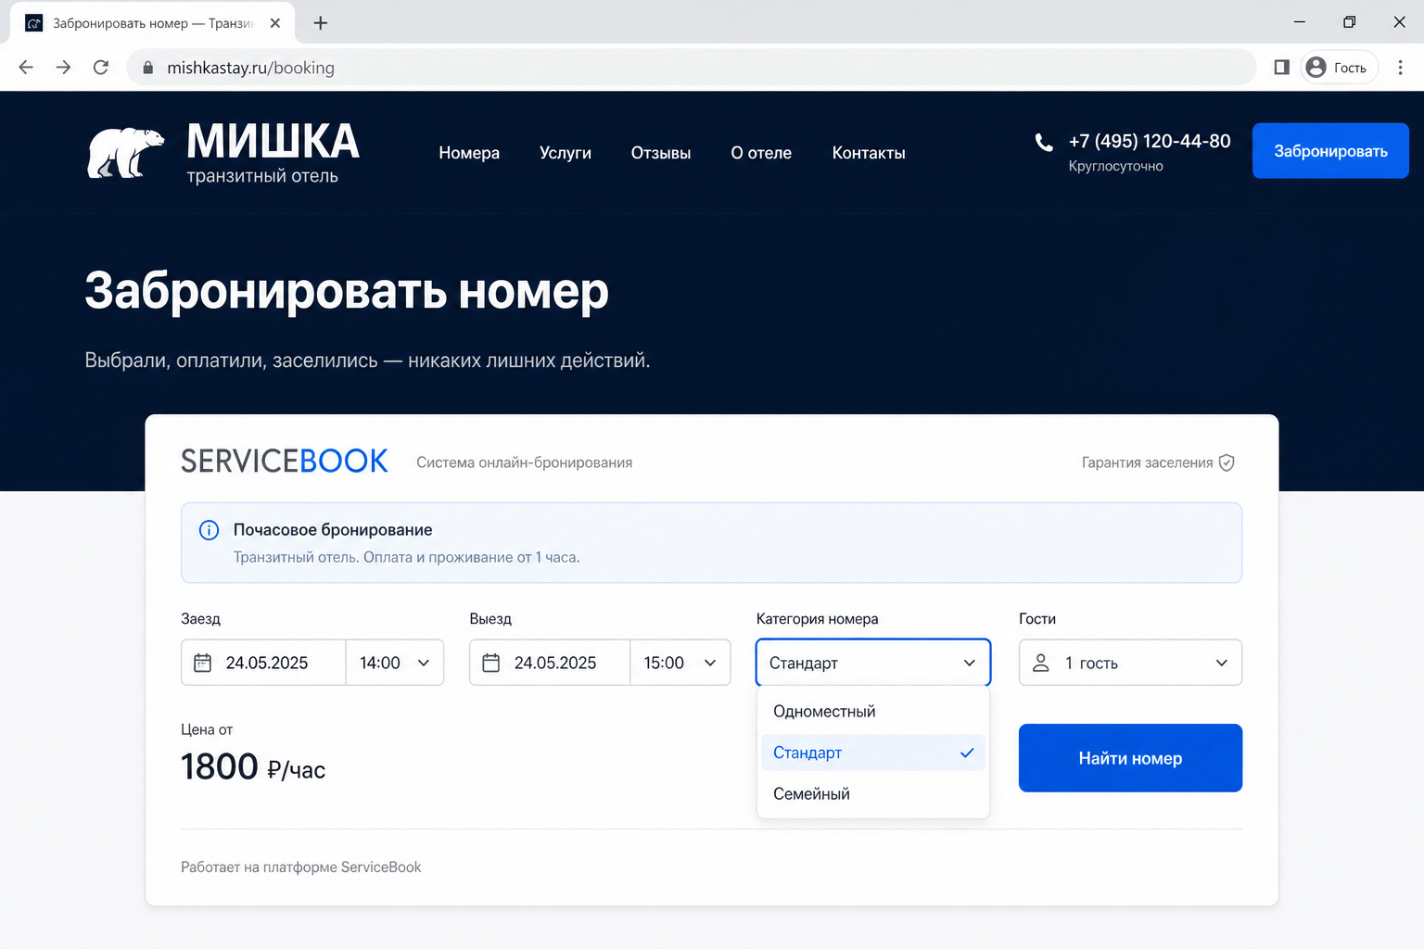Image resolution: width=1424 pixels, height=949 pixels.
Task: Click the phone handset icon
Action: (x=1044, y=142)
